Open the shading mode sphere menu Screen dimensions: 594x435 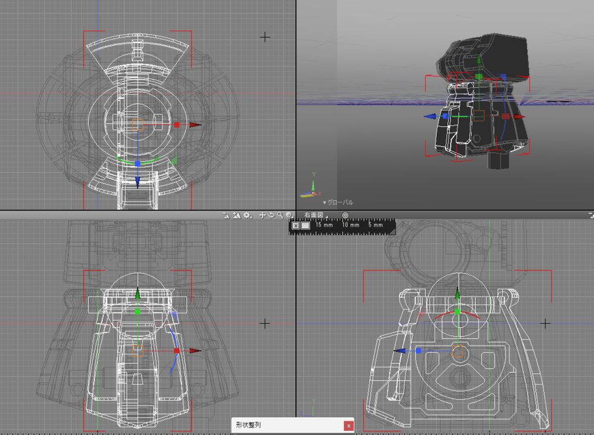289,215
